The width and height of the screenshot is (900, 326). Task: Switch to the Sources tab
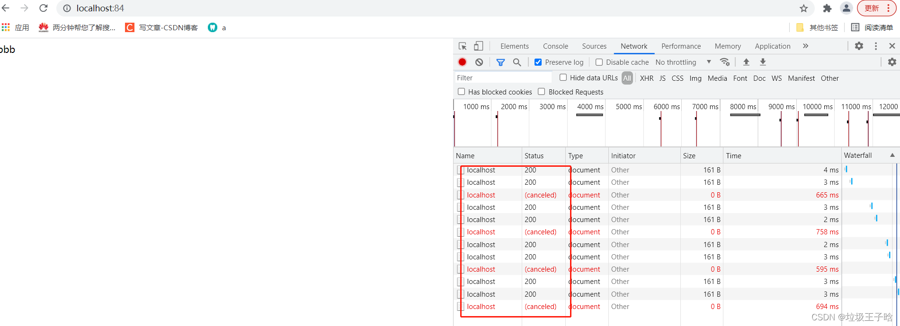tap(594, 46)
